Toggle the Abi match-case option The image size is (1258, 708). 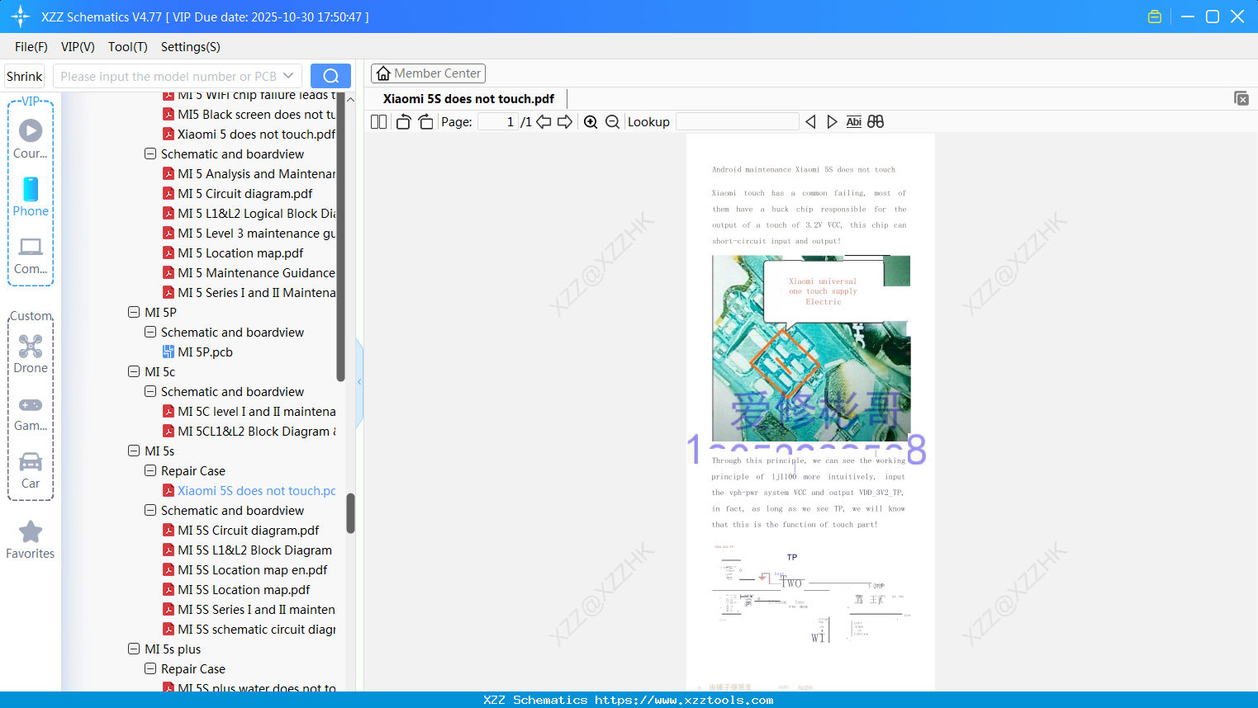(854, 122)
